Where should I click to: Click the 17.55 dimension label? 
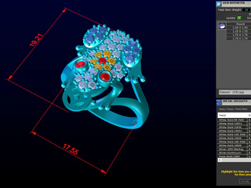(x=71, y=149)
